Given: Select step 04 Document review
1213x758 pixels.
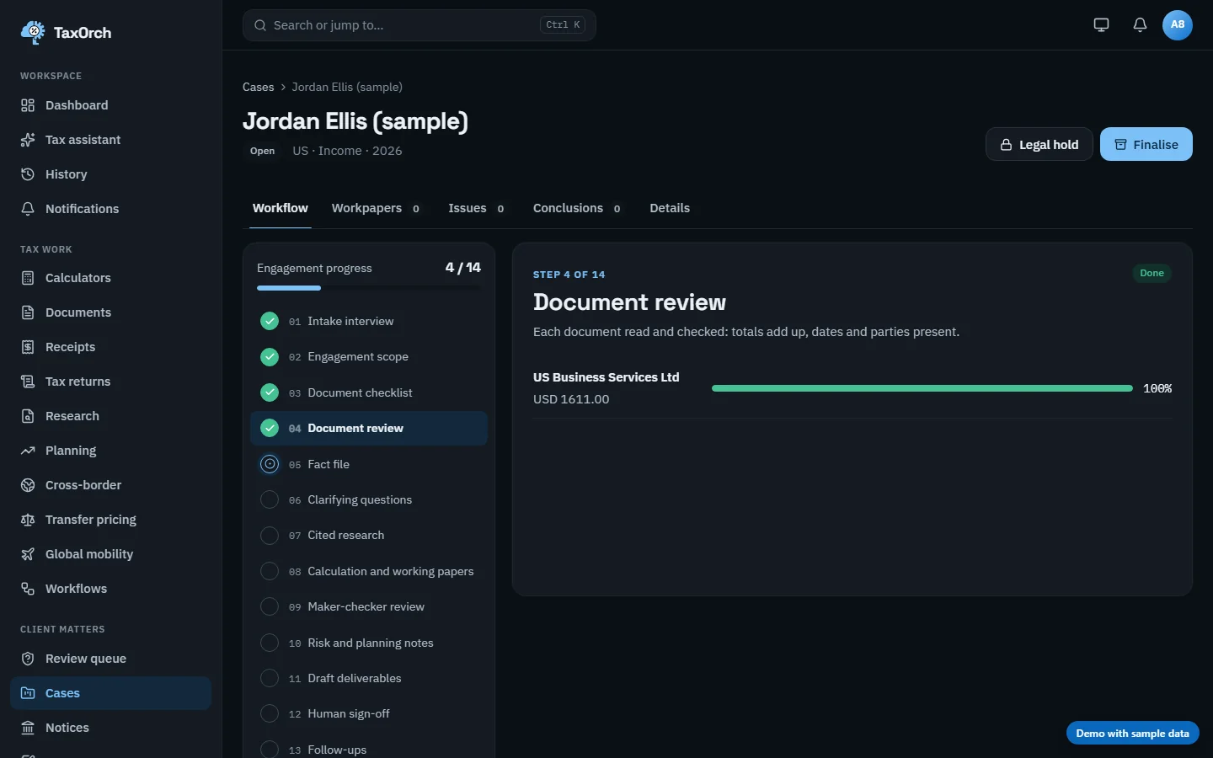Looking at the screenshot, I should pyautogui.click(x=369, y=428).
